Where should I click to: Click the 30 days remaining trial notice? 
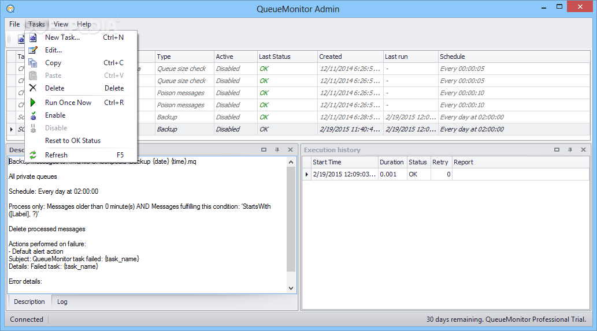(x=506, y=319)
